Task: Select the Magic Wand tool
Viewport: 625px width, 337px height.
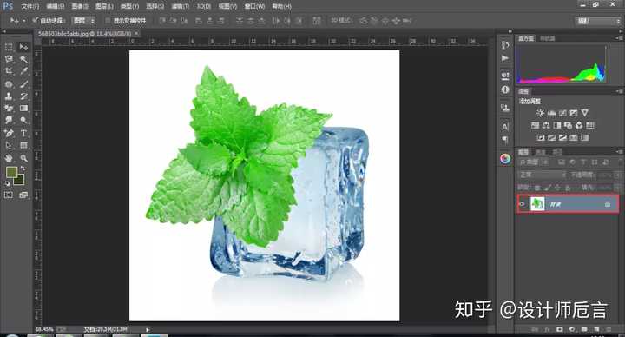Action: pyautogui.click(x=24, y=59)
